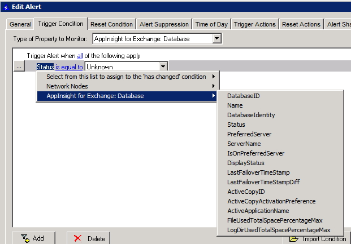Screen dimensions: 351x244
Task: Click the ellipsis button beside Status condition
Action: click(19, 66)
